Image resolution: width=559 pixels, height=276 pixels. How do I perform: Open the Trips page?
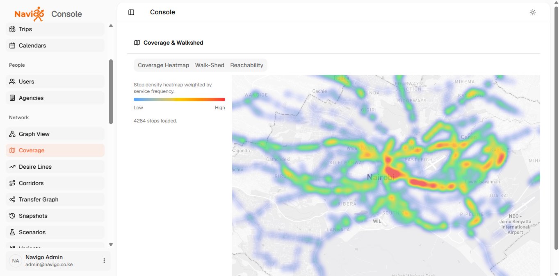coord(55,29)
